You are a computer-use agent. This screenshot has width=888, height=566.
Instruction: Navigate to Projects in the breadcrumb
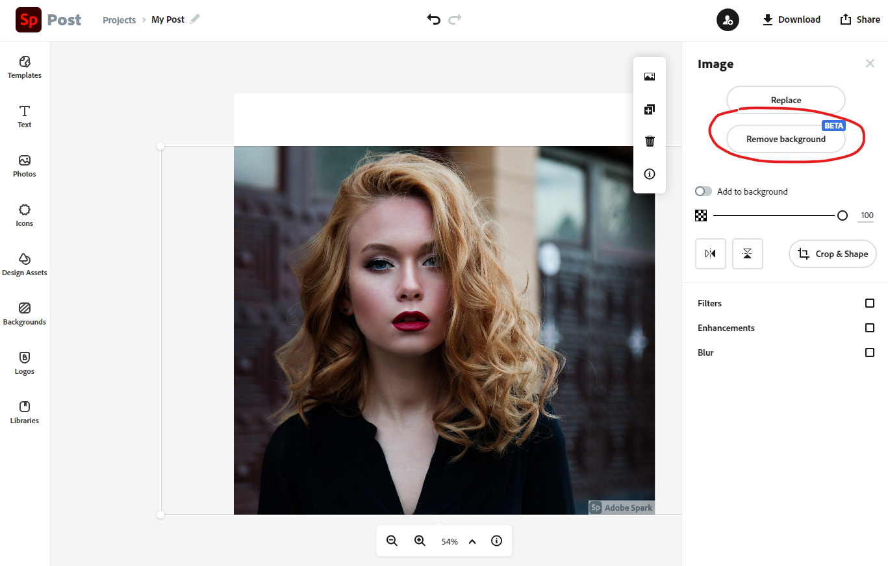click(119, 19)
